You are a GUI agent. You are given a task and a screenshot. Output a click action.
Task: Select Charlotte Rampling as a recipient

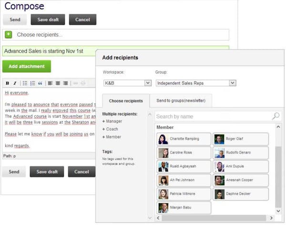tap(184, 139)
